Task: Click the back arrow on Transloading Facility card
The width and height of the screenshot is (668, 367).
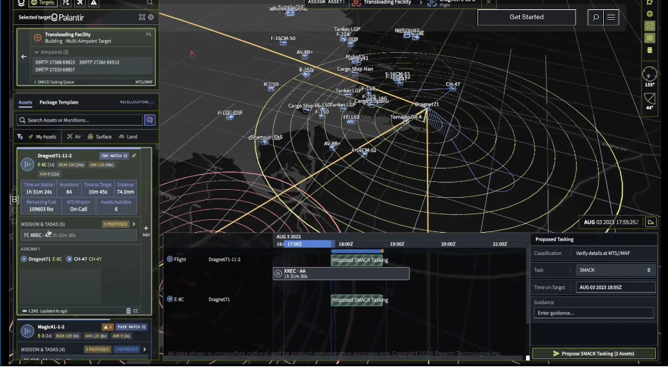Action: [24, 56]
